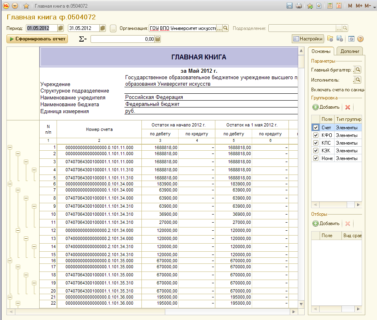Open calendar picker for start date 01.05.2012
The width and height of the screenshot is (377, 320).
coord(61,28)
